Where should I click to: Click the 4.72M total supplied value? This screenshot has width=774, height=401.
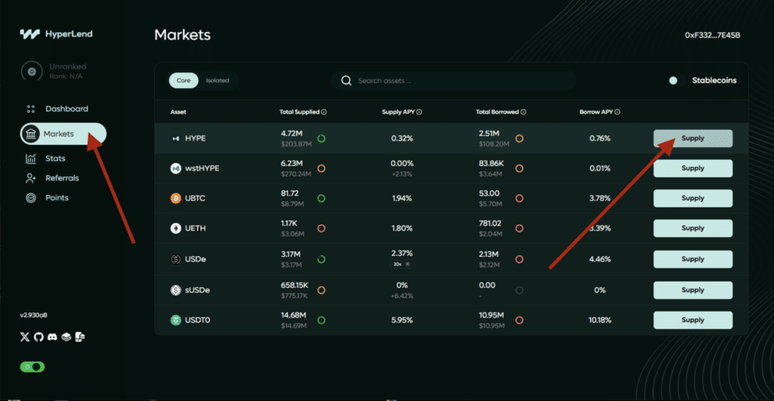tap(292, 134)
